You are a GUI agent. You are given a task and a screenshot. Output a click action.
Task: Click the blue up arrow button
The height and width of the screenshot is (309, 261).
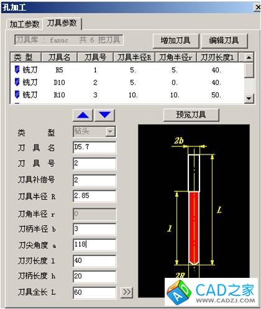pos(83,115)
